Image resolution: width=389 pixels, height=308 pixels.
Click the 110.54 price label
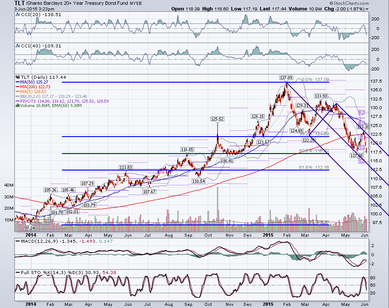[199, 181]
